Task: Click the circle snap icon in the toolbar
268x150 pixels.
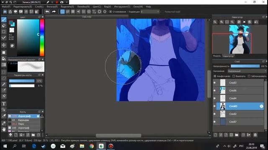Action: click(89, 12)
